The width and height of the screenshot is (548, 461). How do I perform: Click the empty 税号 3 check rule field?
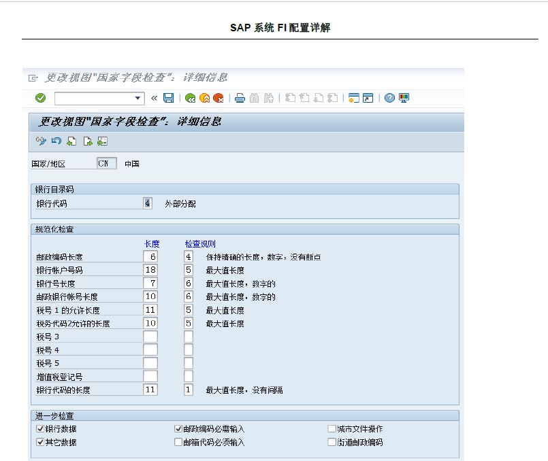pos(189,337)
